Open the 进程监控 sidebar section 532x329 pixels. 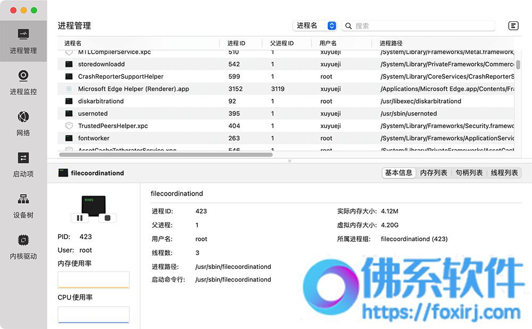[23, 83]
